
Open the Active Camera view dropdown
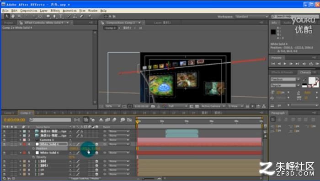point(213,106)
